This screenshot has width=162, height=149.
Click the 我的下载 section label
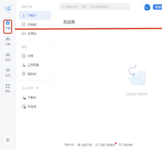[27, 7]
